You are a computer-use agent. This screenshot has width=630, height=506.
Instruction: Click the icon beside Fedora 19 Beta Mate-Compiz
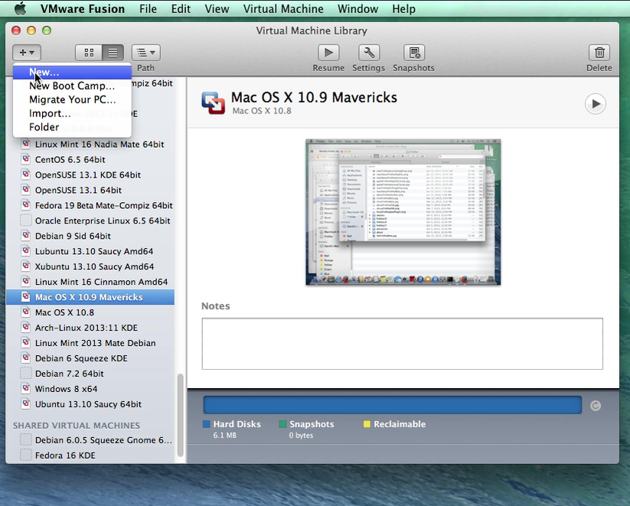click(x=26, y=205)
